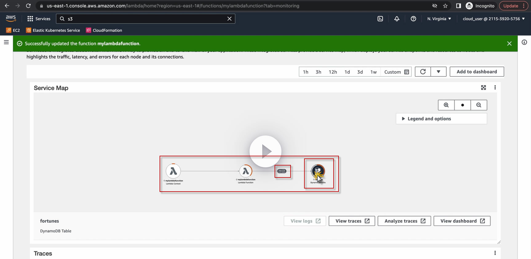Open the EC2 favorite shortcut
Viewport: 531px width, 259px height.
pyautogui.click(x=13, y=30)
